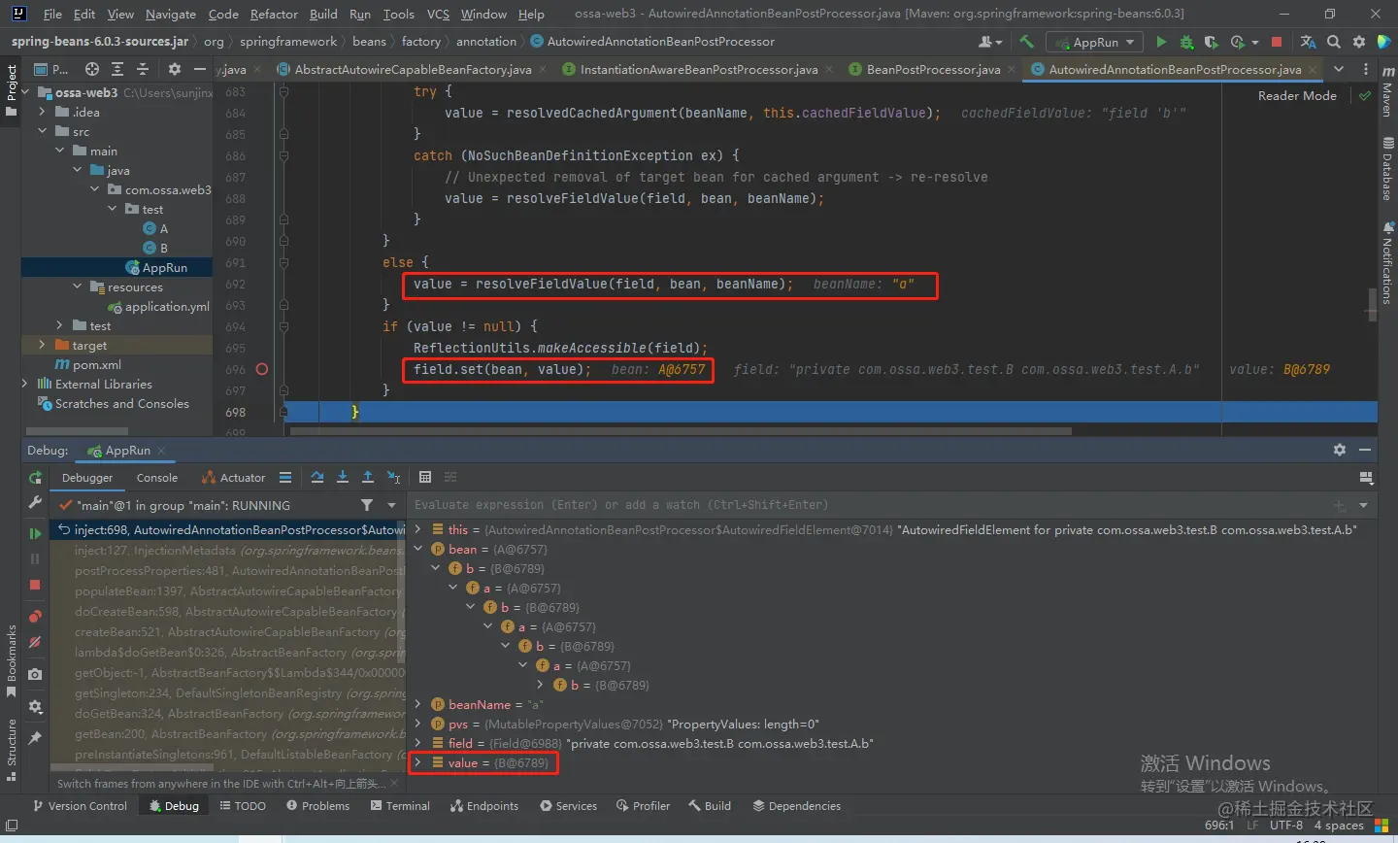Open the File menu
The image size is (1398, 843).
coord(52,14)
